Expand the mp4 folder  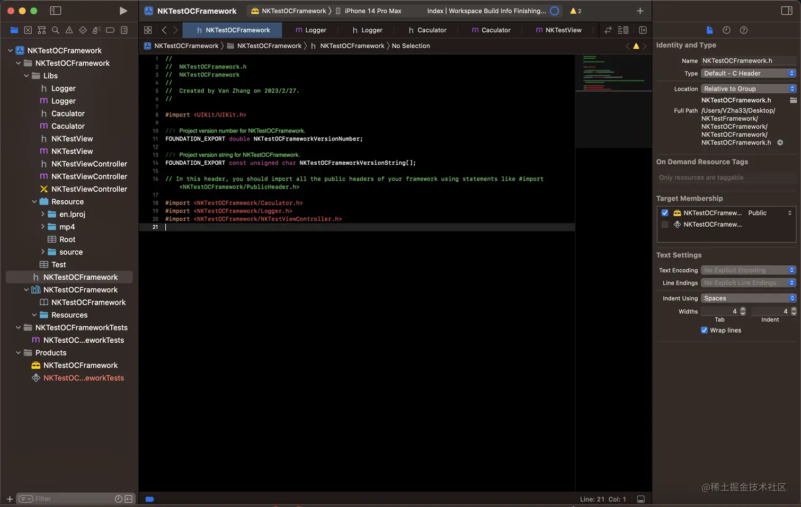(x=42, y=227)
